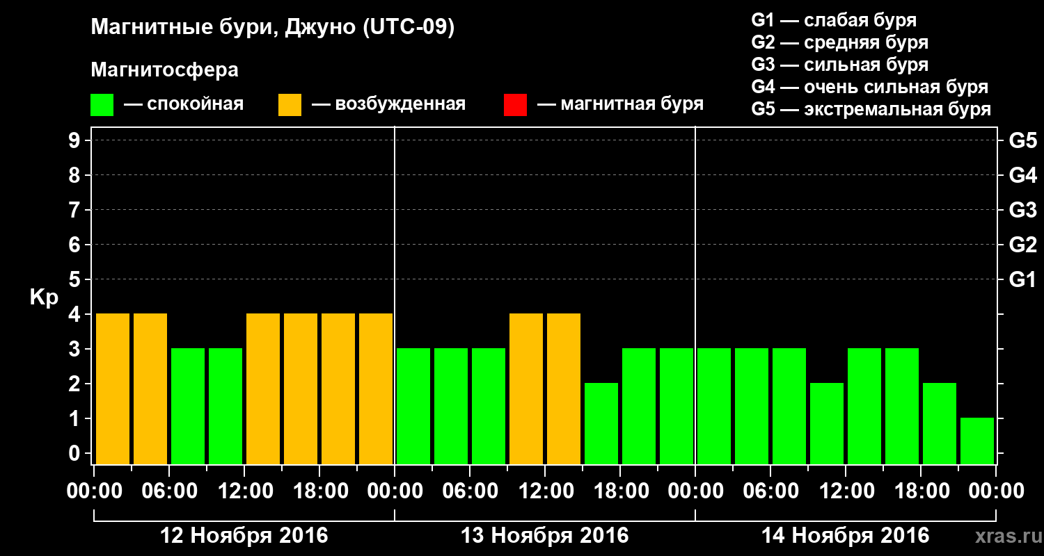
Task: Click the green 12:00–15:00 bar on 14 Ноября
Action: tap(864, 407)
